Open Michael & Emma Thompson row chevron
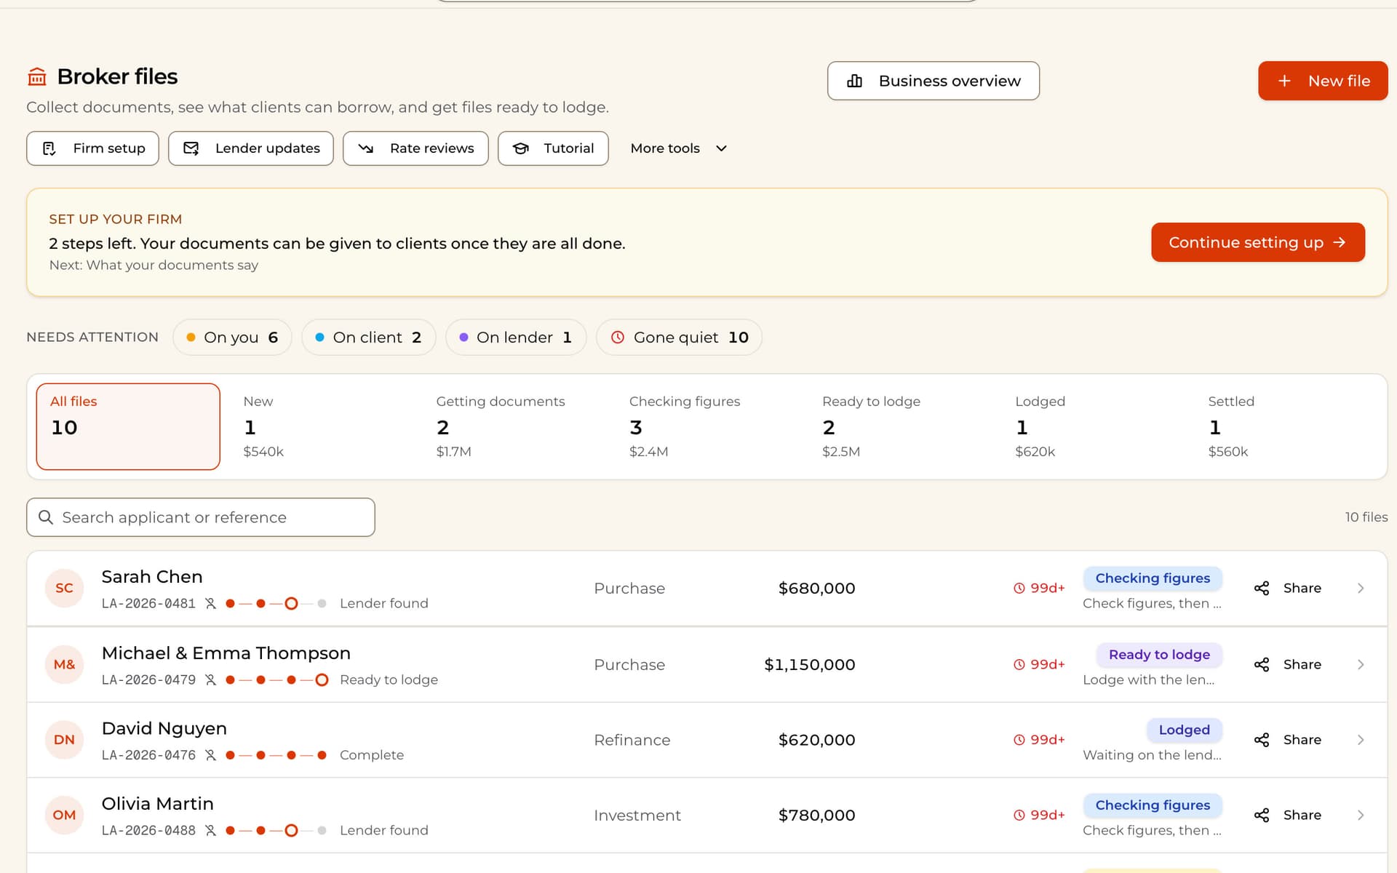The width and height of the screenshot is (1397, 873). (x=1361, y=665)
